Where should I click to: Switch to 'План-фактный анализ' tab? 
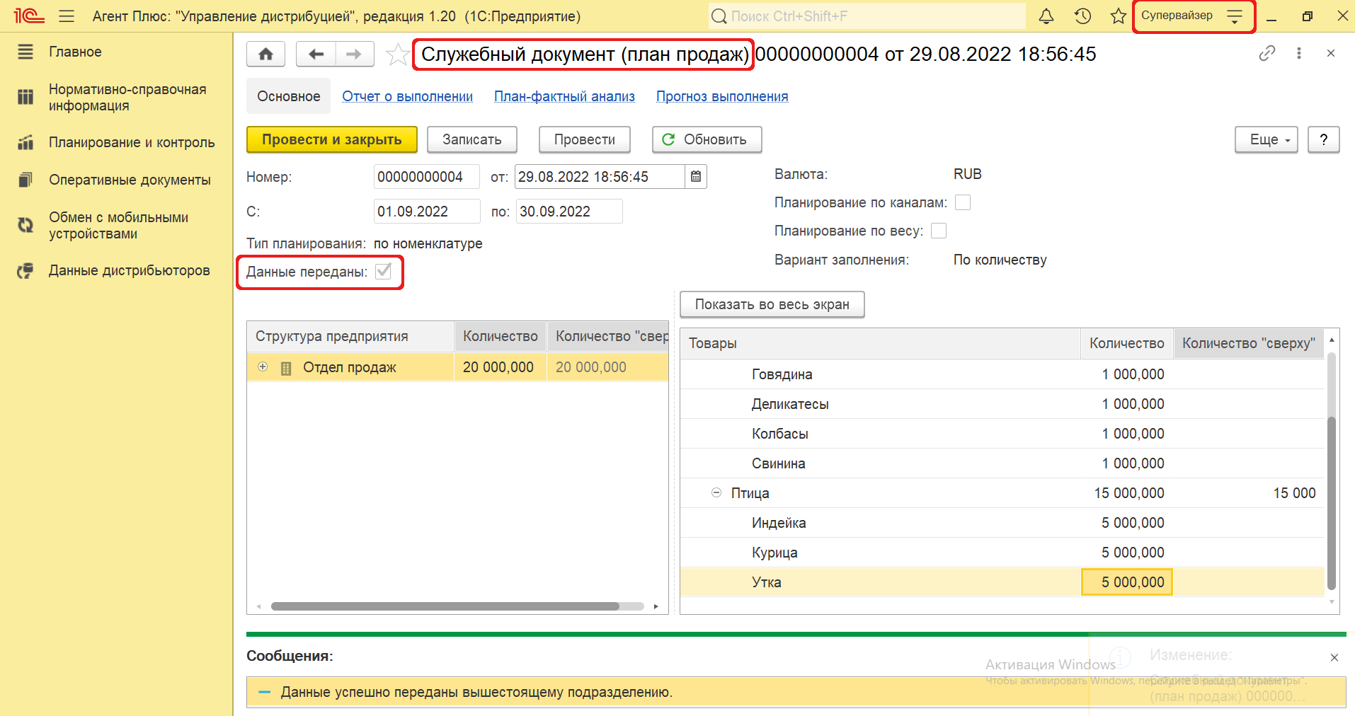[564, 97]
